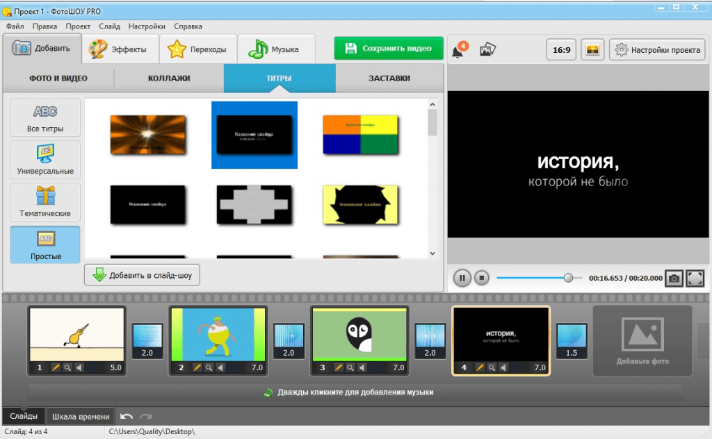This screenshot has width=712, height=439.
Task: Open the Слайд menu
Action: coord(109,26)
